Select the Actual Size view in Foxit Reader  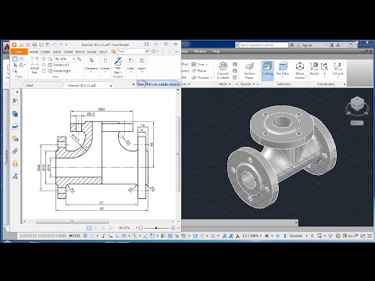[34, 65]
